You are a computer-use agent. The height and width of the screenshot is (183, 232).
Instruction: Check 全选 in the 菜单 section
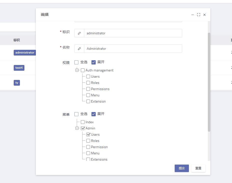click(77, 114)
